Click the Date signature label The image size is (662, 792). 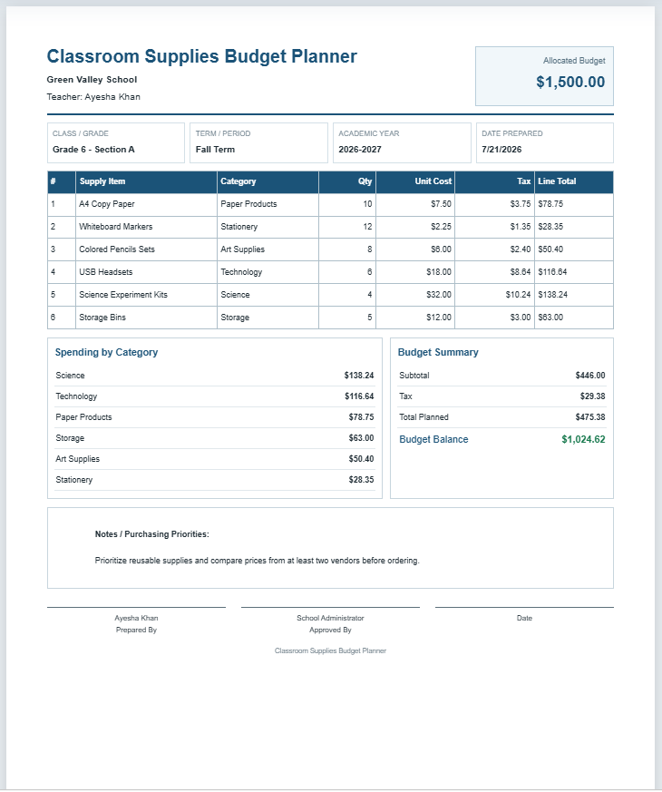524,618
